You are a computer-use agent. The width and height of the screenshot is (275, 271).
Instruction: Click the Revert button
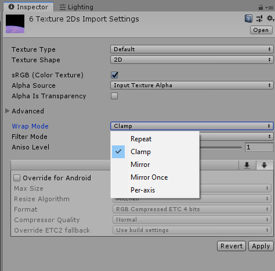click(231, 246)
